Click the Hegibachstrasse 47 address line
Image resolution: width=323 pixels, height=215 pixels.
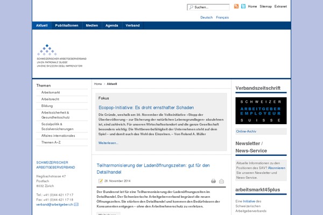(51, 176)
